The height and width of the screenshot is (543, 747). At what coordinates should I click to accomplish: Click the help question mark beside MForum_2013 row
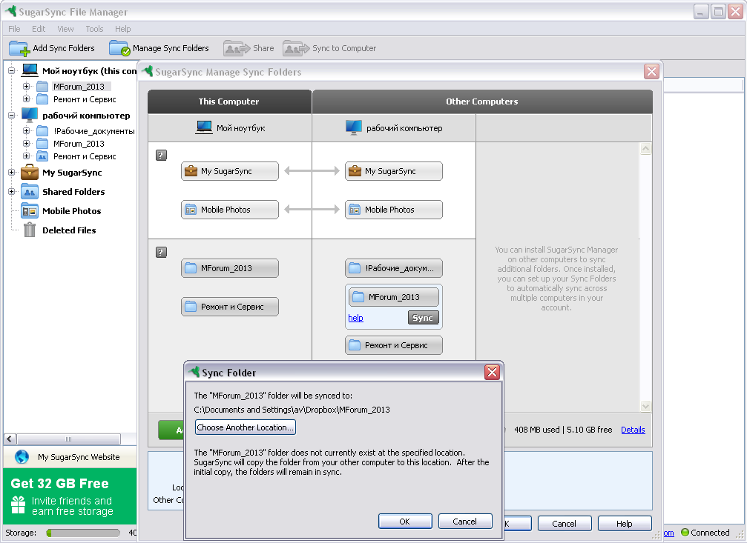point(162,252)
